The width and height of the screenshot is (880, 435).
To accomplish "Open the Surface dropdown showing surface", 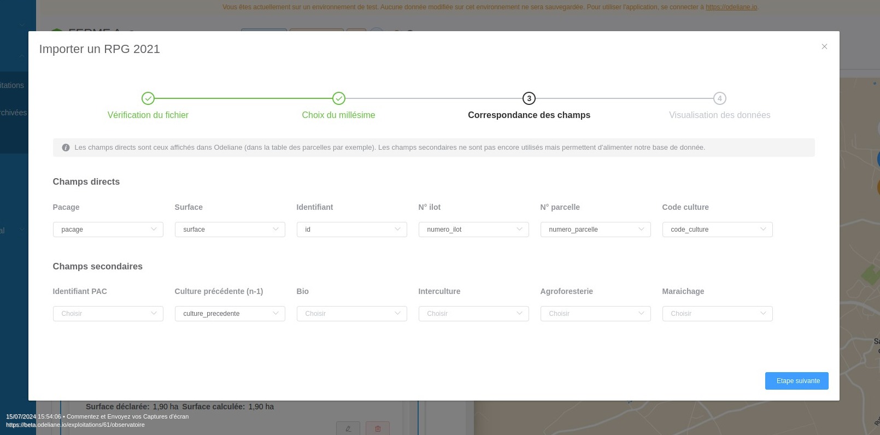I will [x=230, y=230].
